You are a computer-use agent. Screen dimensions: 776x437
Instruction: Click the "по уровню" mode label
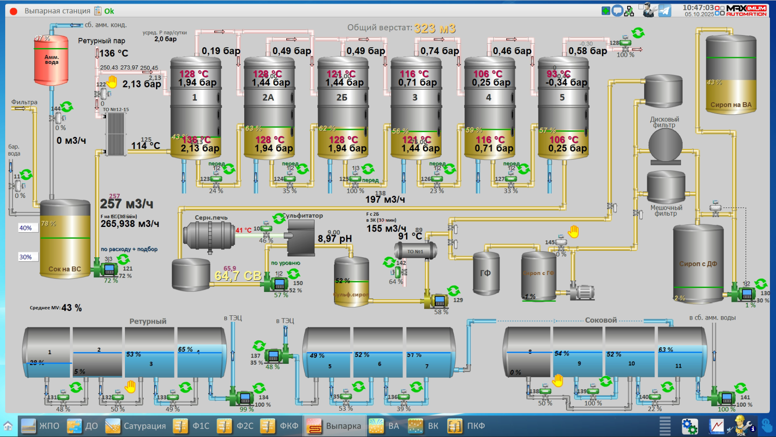tap(285, 263)
